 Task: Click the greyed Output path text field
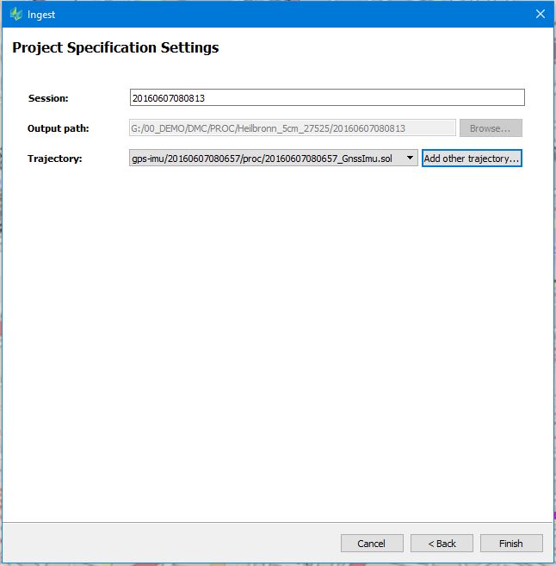click(293, 128)
